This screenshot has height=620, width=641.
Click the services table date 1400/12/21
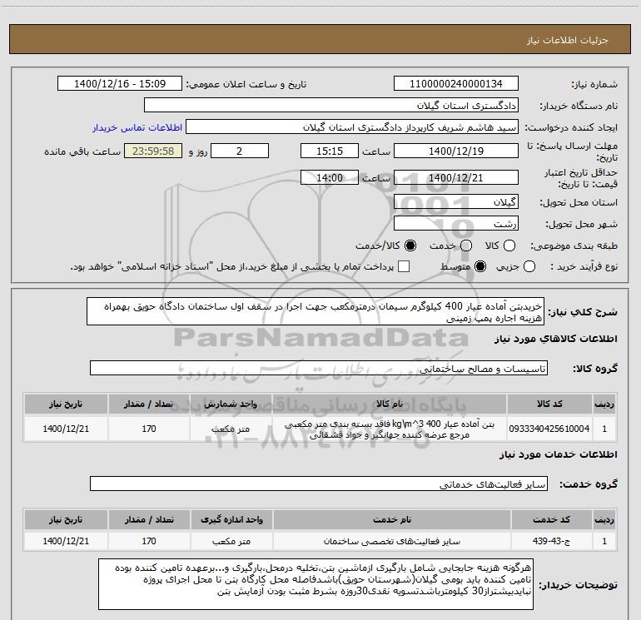(x=66, y=541)
